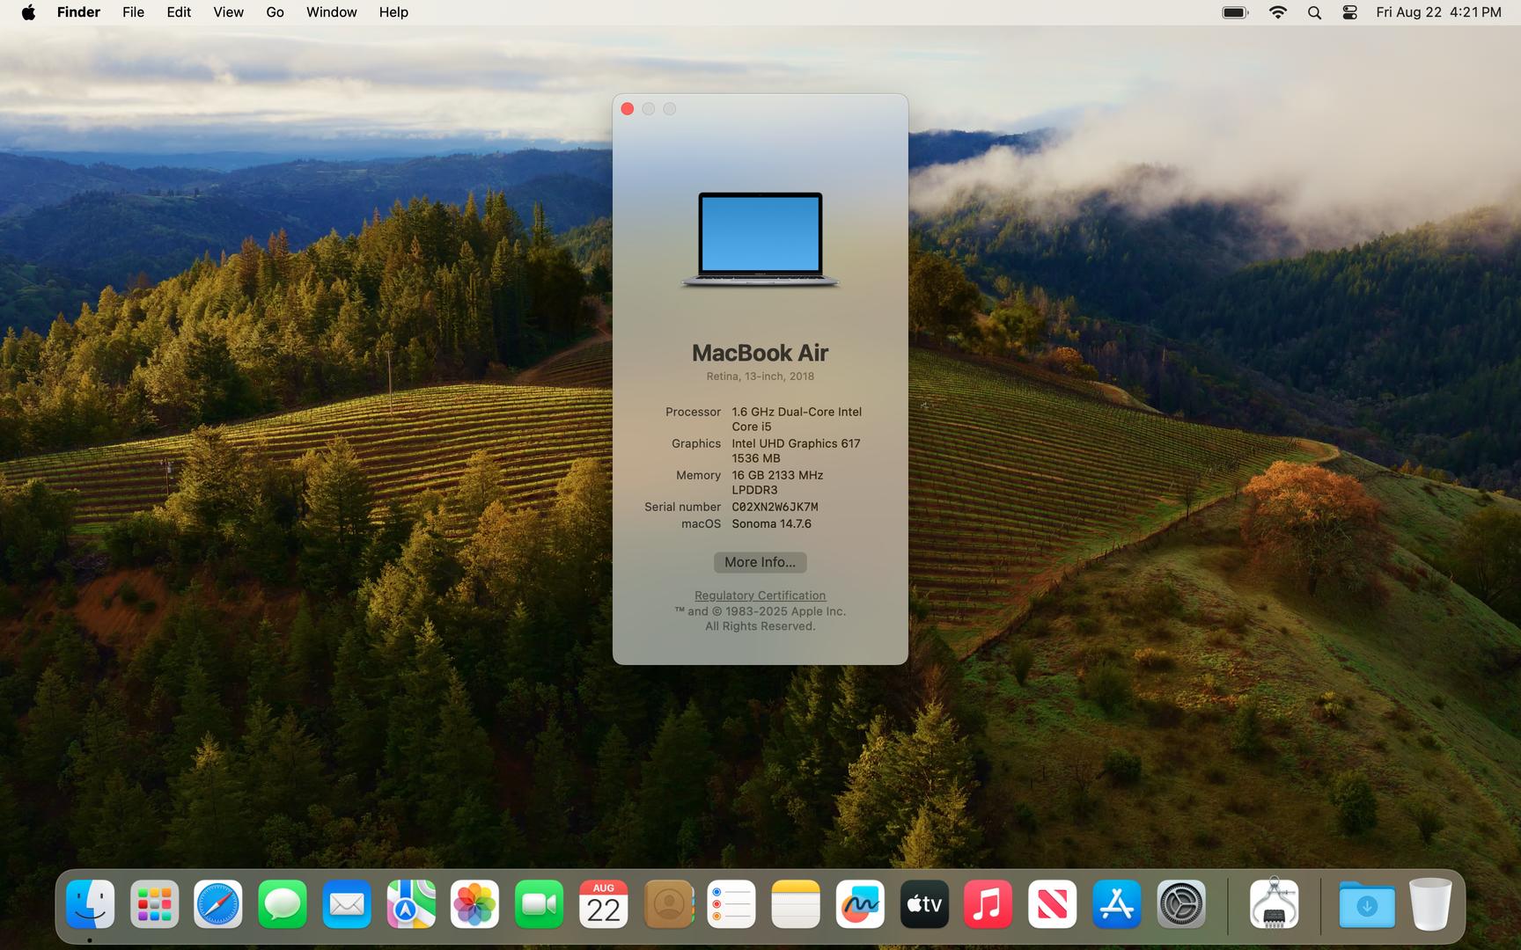Open the Help menu
Viewport: 1521px width, 950px height.
coord(393,12)
